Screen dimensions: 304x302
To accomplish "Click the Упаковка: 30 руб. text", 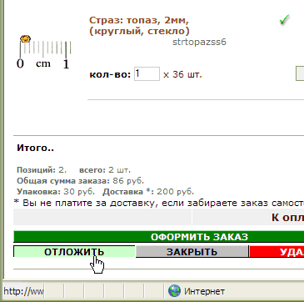I will pyautogui.click(x=56, y=192).
